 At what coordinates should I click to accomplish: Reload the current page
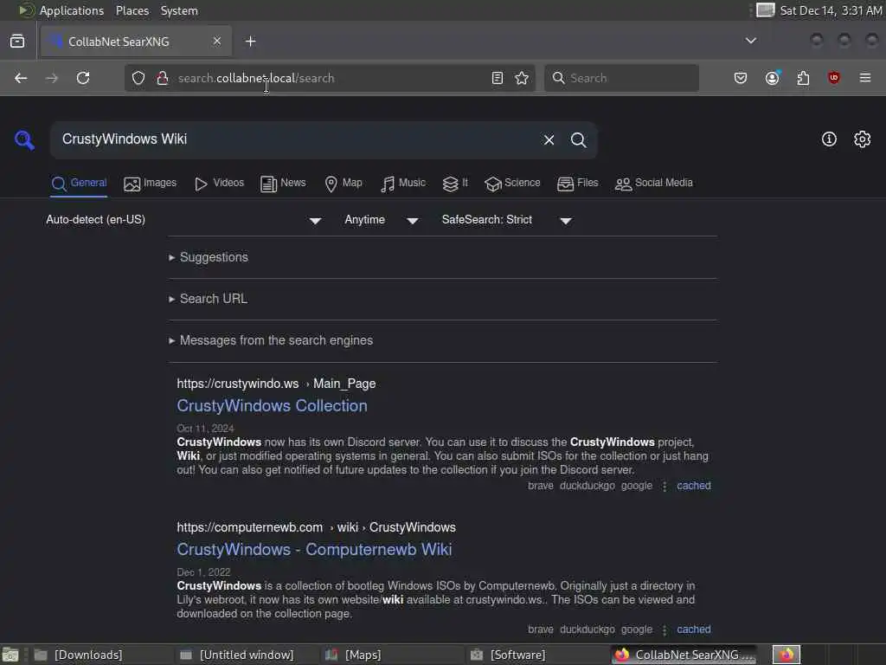(83, 78)
